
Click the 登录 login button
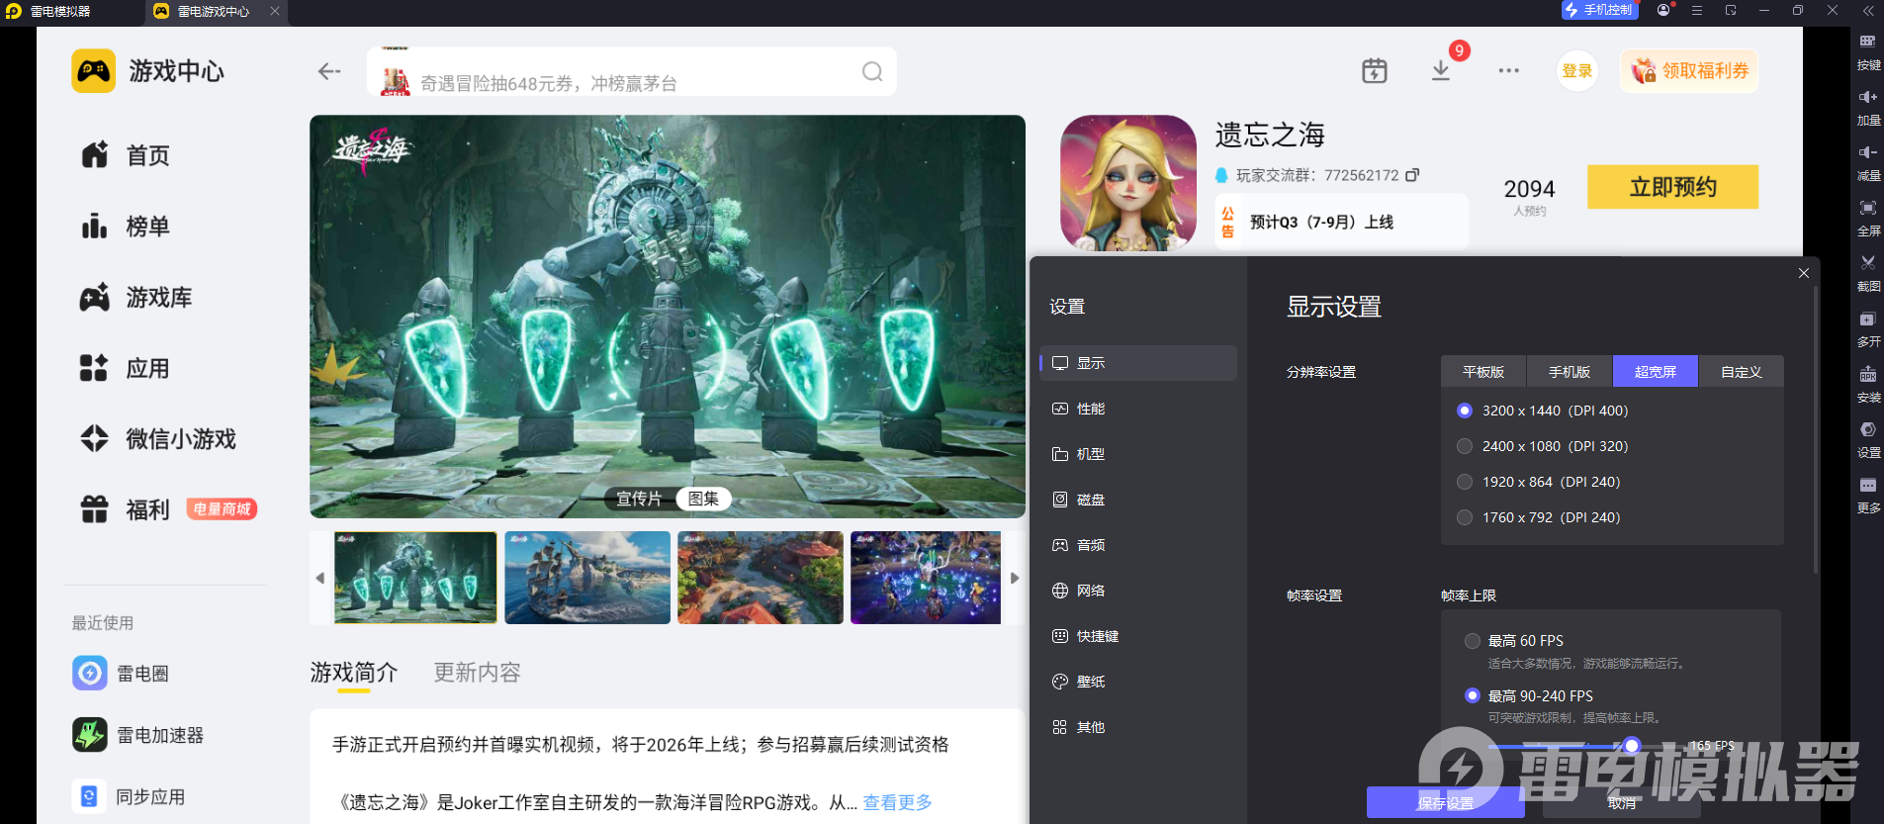(x=1577, y=71)
